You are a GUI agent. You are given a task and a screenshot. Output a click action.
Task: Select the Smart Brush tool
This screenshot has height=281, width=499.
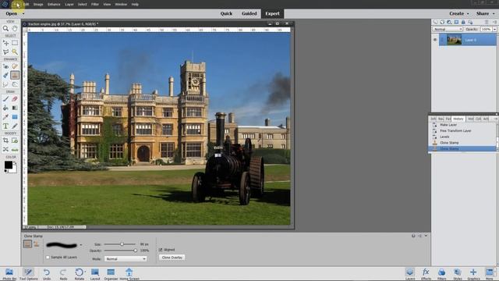pyautogui.click(x=5, y=75)
